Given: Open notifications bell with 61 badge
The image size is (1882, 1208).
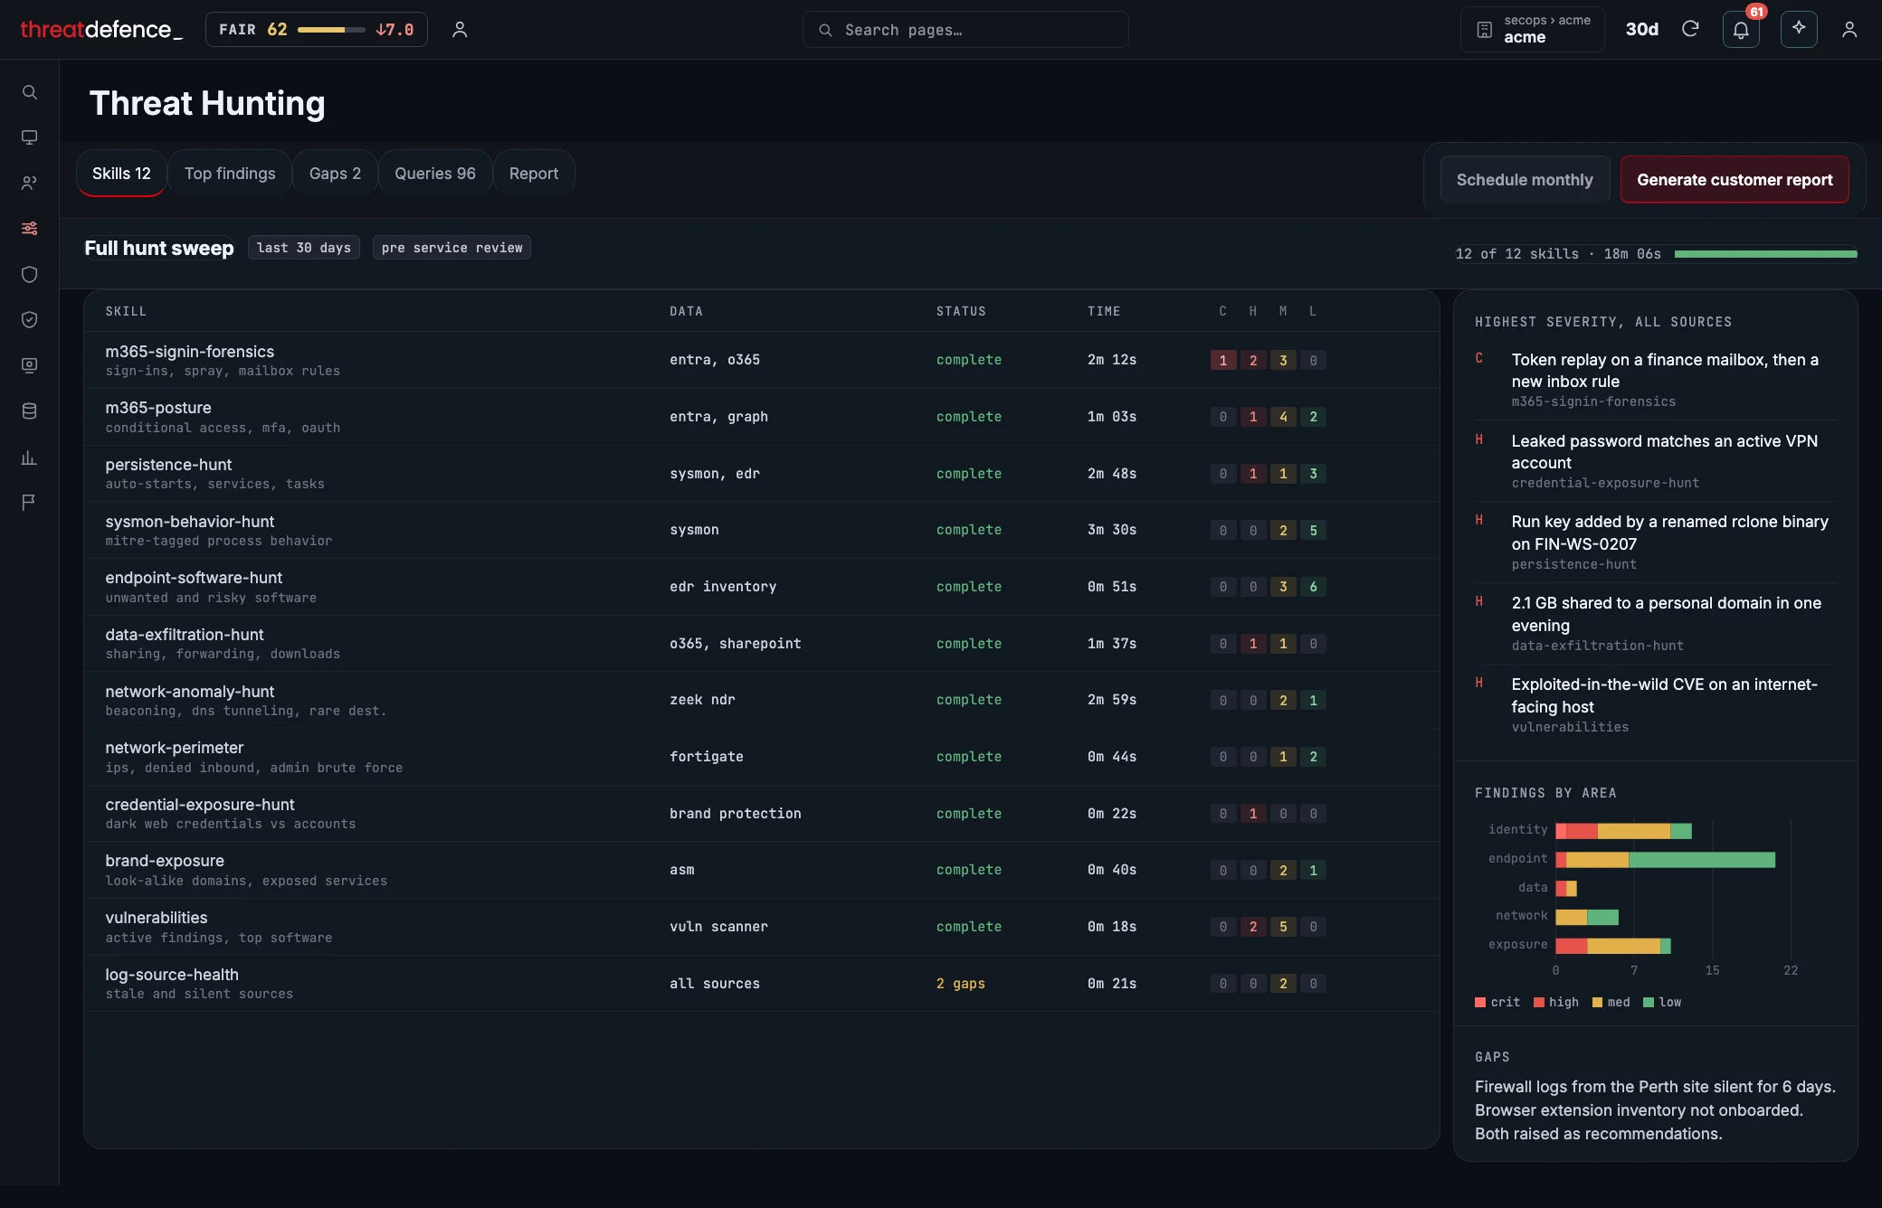Looking at the screenshot, I should [1741, 30].
